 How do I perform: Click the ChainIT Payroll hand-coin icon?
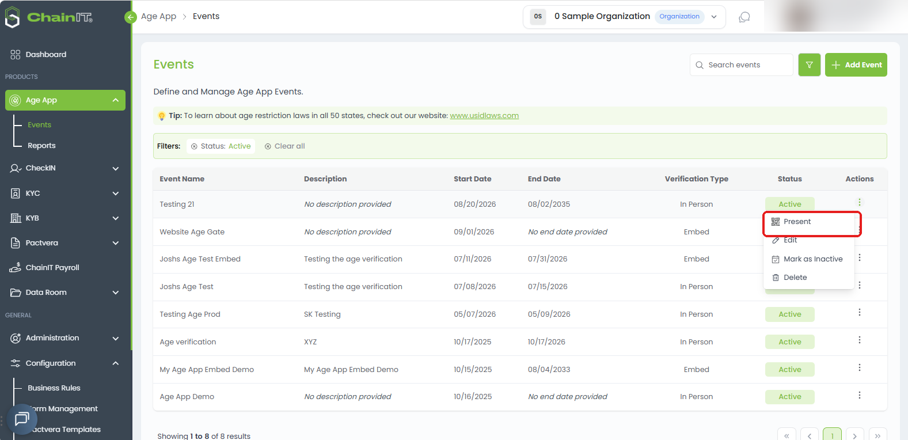(16, 267)
